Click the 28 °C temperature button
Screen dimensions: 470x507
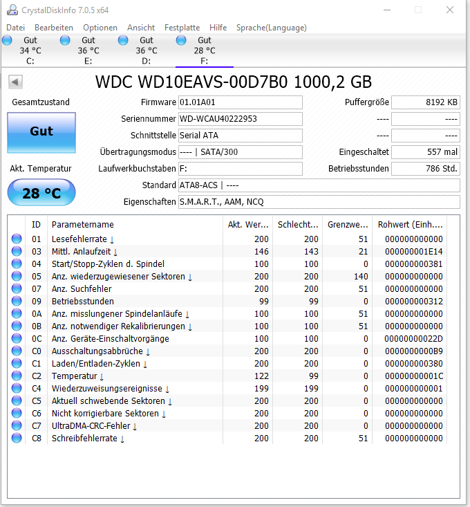(41, 193)
